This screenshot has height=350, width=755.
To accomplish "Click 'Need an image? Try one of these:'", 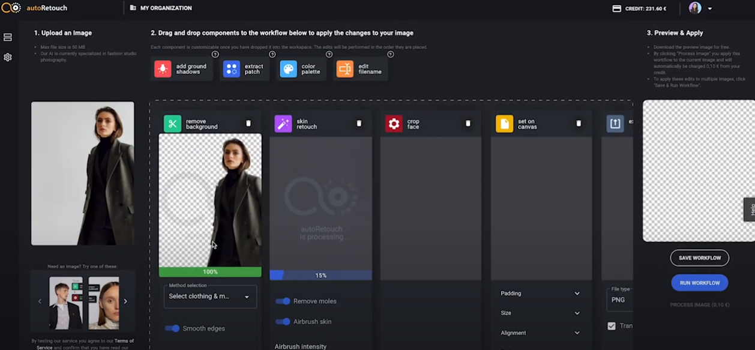I will coord(83,267).
